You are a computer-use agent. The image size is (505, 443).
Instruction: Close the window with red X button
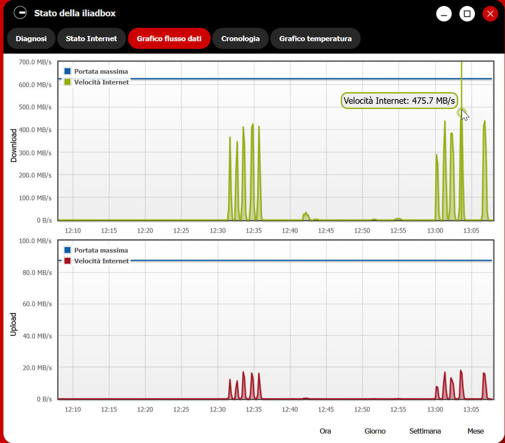click(490, 14)
